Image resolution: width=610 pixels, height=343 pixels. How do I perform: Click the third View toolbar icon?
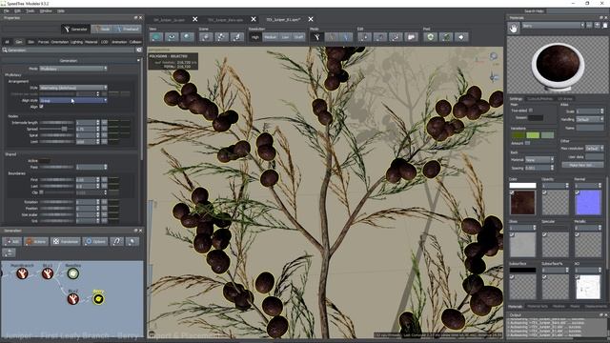(187, 37)
